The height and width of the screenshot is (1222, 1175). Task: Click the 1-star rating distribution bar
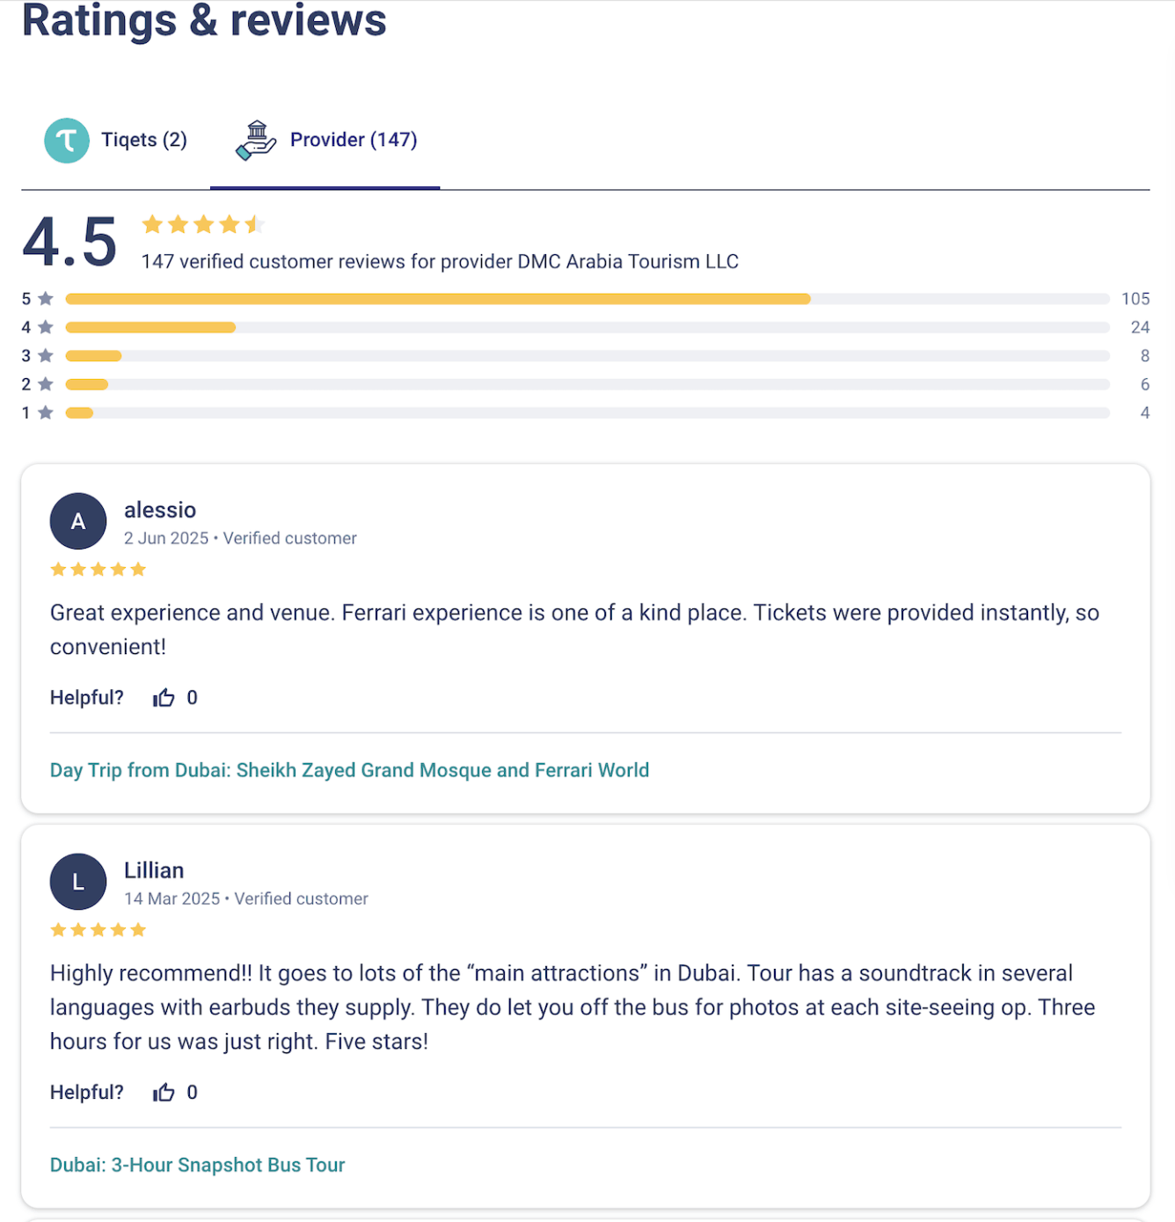click(x=587, y=413)
